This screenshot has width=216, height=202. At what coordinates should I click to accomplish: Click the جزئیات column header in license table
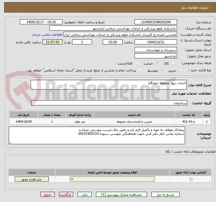32,172
